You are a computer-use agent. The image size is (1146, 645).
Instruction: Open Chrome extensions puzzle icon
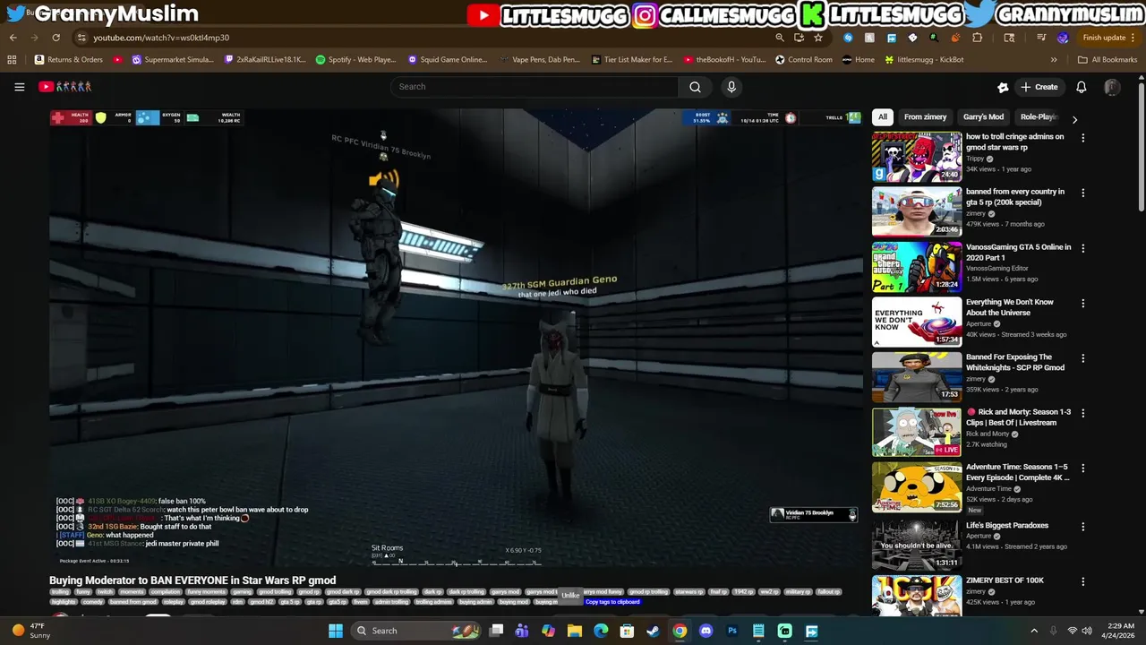click(x=977, y=38)
